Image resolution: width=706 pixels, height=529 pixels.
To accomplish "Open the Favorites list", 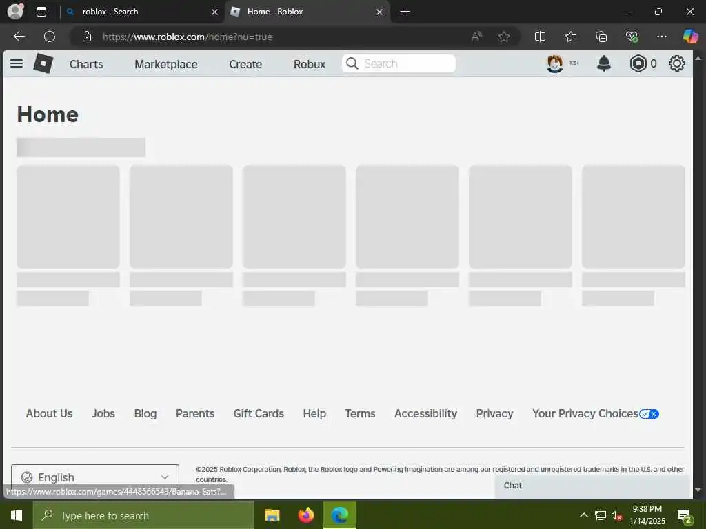I will coord(571,37).
